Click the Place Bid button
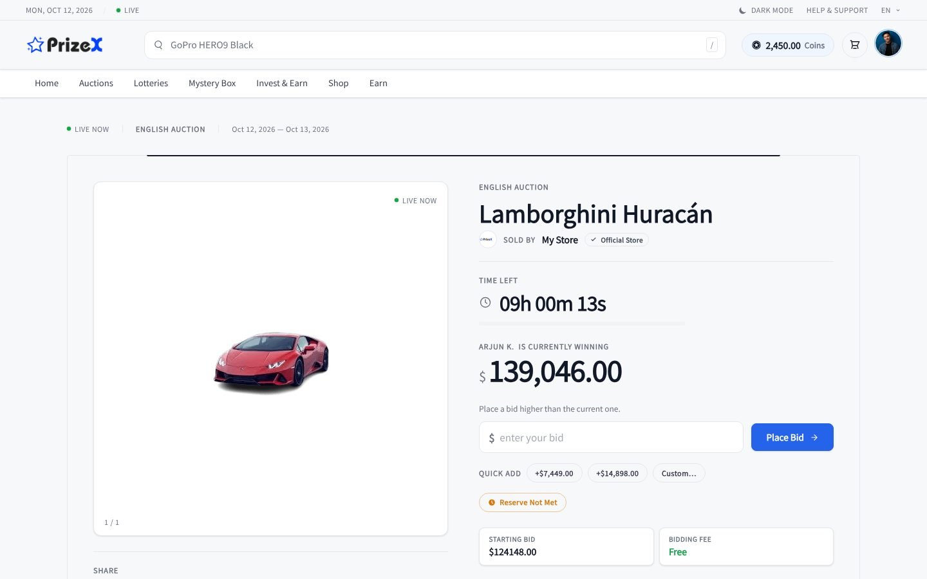The image size is (927, 579). click(x=792, y=437)
